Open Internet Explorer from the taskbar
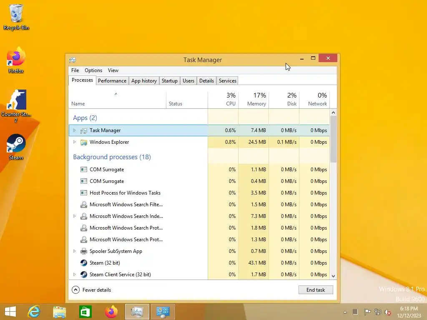427x320 pixels. (x=34, y=312)
